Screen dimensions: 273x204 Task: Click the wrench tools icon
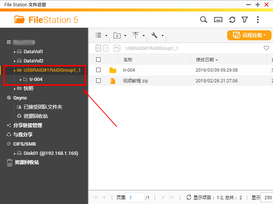tap(154, 35)
